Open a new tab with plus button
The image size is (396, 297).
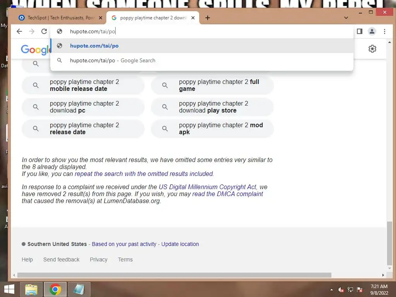point(208,18)
